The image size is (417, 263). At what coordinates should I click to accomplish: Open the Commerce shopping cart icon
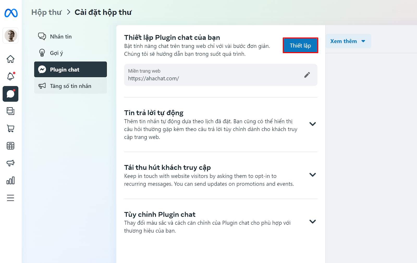coord(10,128)
